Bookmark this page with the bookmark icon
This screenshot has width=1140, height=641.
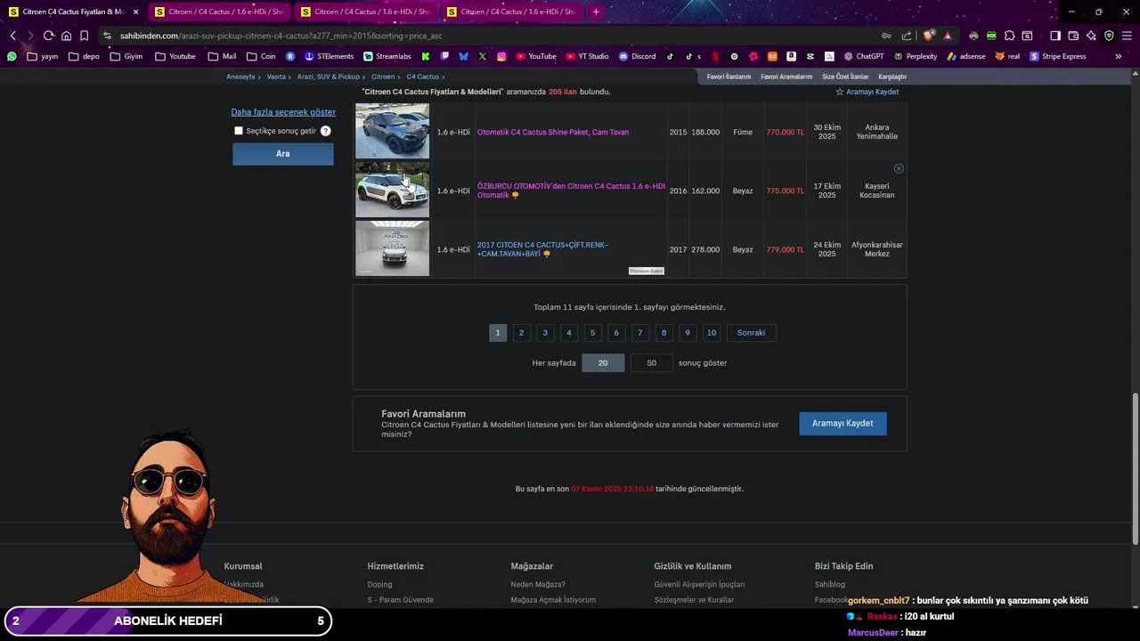coord(84,36)
